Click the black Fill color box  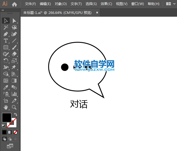(7, 118)
